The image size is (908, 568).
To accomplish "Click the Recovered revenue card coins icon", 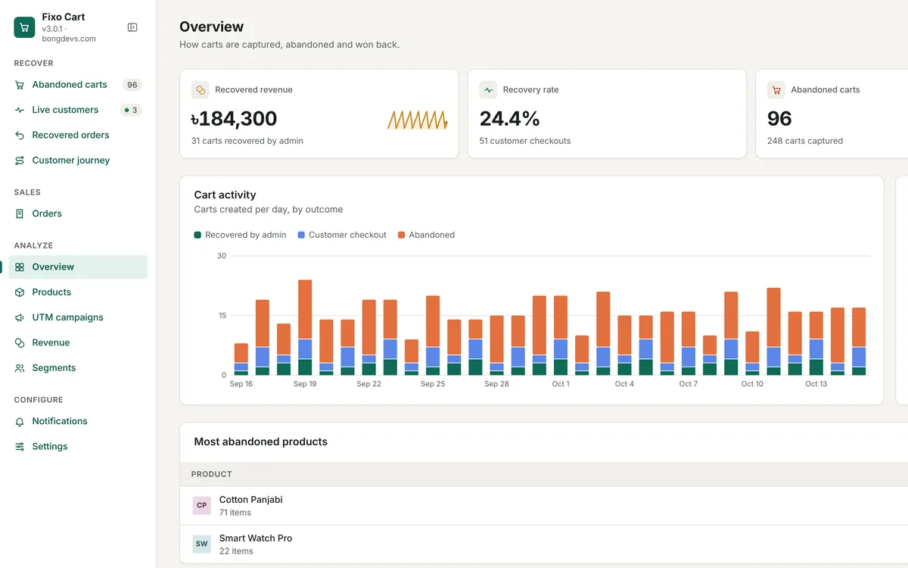I will 201,89.
